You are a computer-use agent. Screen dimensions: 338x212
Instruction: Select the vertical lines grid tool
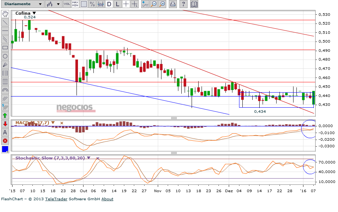pyautogui.click(x=5, y=73)
